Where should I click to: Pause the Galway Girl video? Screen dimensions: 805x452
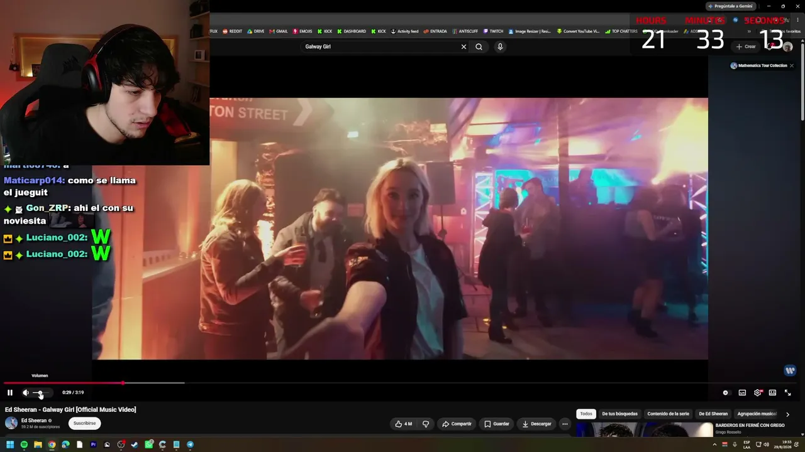pyautogui.click(x=10, y=393)
